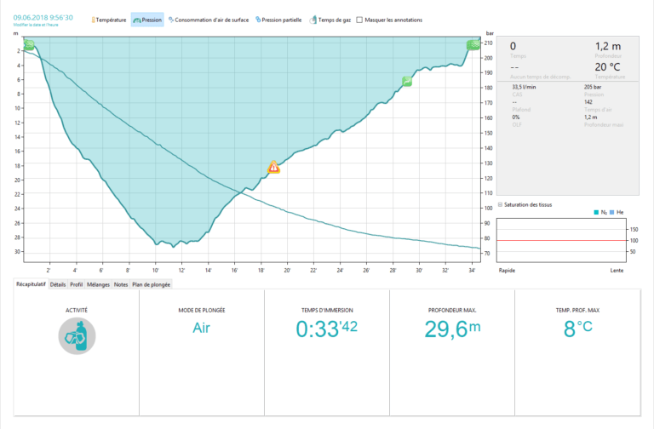Toggle the Température graph overlay
The width and height of the screenshot is (654, 429).
click(109, 19)
